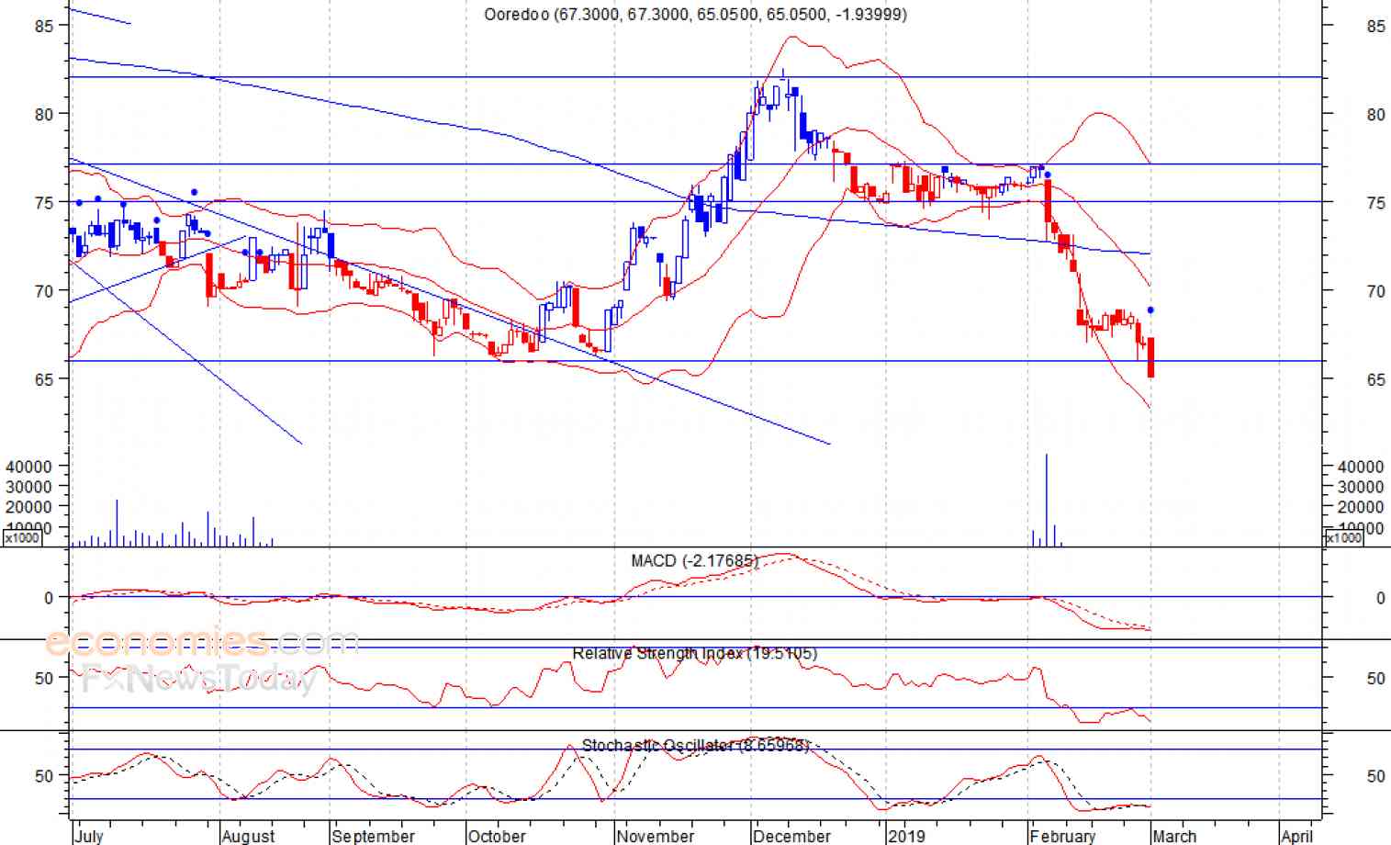Viewport: 1391px width, 845px height.
Task: Click the last red candlestick near 65
Action: point(1150,357)
